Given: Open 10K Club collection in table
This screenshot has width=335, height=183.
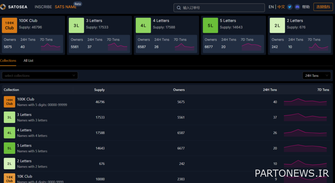Looking at the screenshot, I should coord(25,176).
